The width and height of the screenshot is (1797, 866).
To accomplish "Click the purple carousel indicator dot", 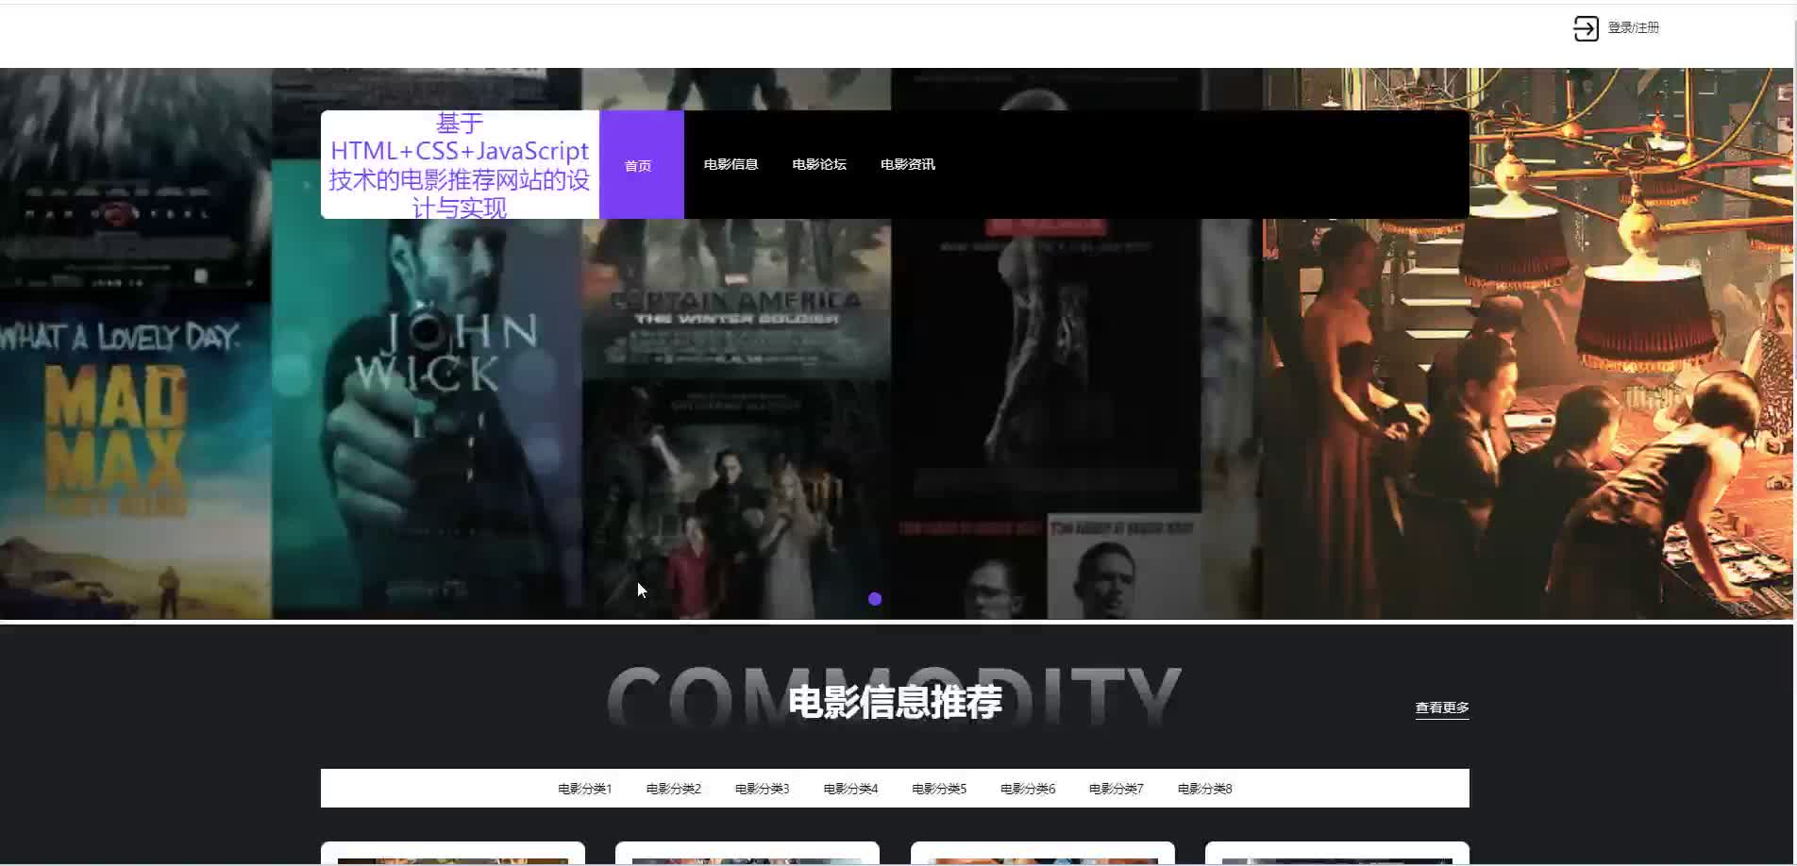I will coord(875,599).
